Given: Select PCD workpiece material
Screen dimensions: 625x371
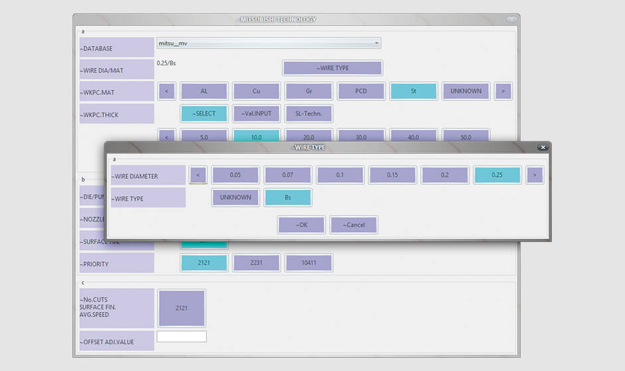Looking at the screenshot, I should [361, 91].
